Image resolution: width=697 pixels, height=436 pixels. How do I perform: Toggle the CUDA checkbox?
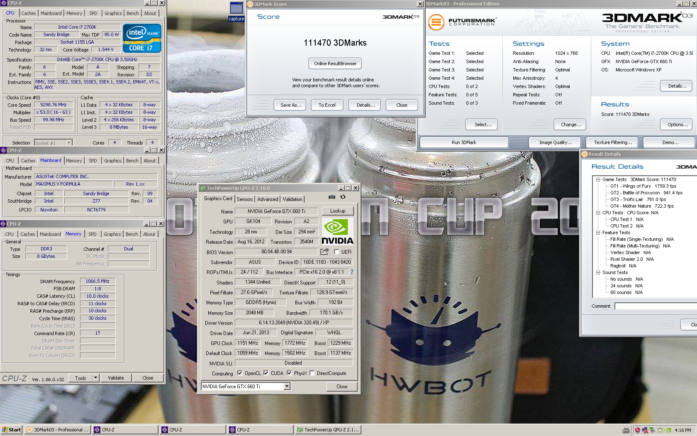point(266,373)
